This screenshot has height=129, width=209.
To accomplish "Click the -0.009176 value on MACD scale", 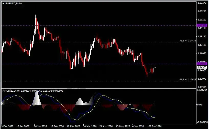I will coord(202,122).
